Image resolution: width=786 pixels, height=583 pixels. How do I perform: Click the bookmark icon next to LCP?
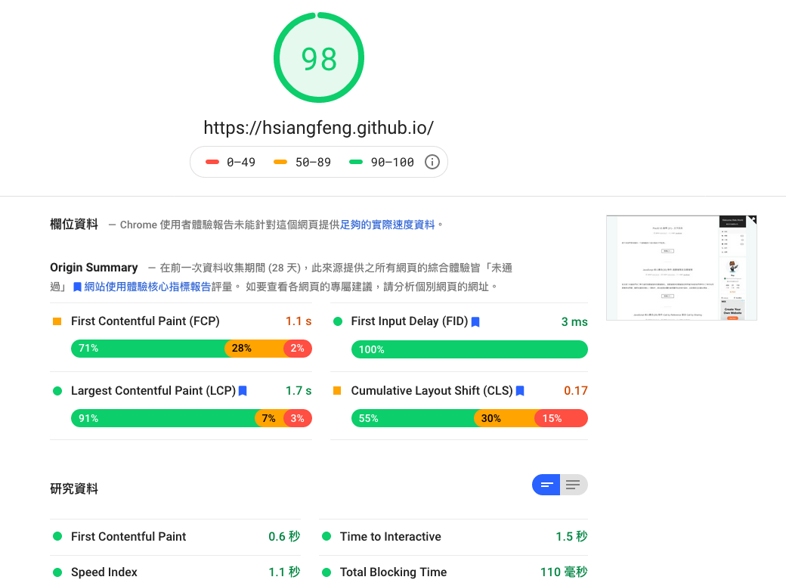(243, 391)
